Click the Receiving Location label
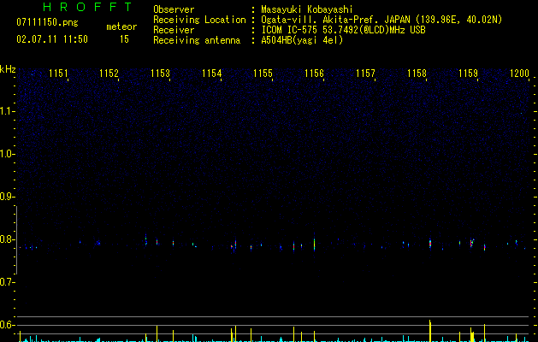Viewport: 538px width, 342px height. click(199, 20)
